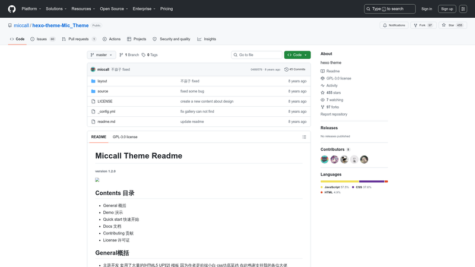Click the yellow JavaScript language bar segment
This screenshot has width=475, height=267.
click(340, 182)
